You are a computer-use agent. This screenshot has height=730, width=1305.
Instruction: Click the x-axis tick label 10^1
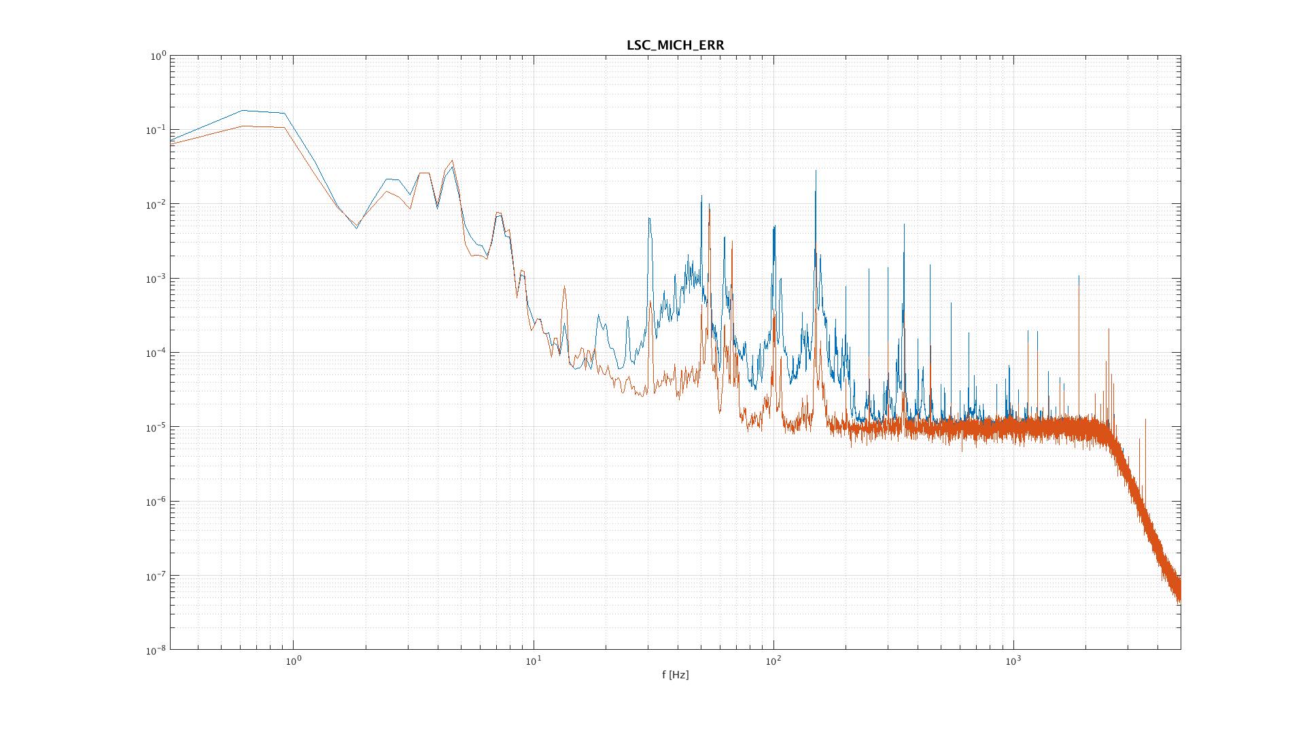[534, 661]
